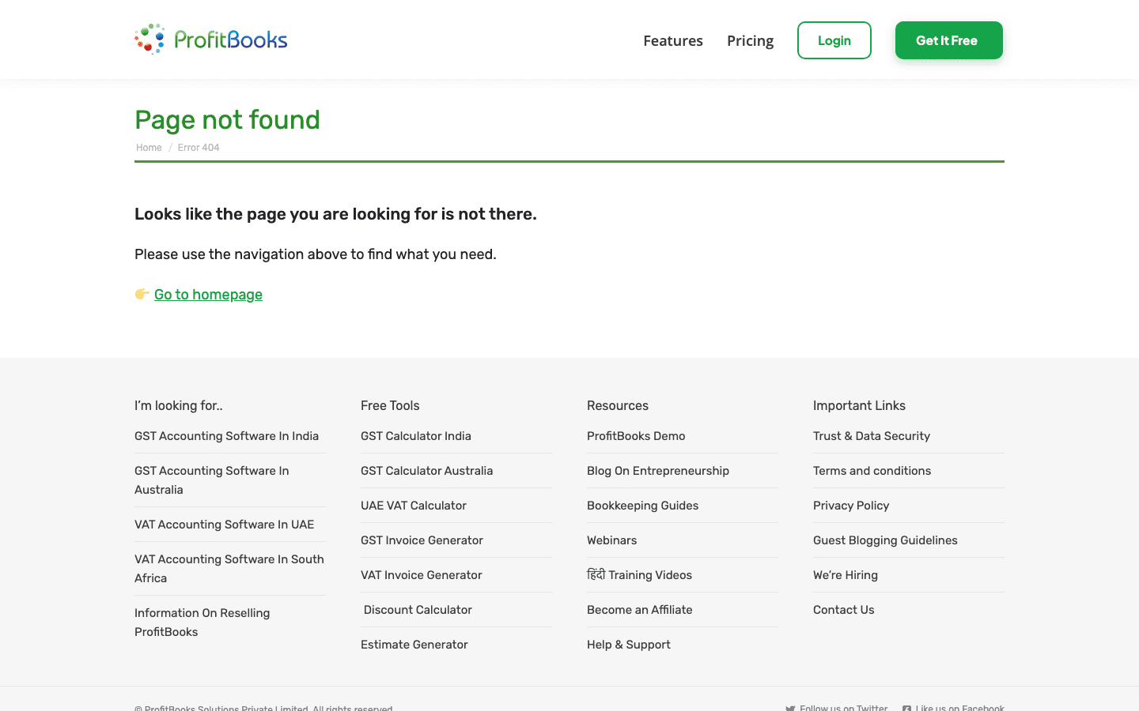Click the Facebook icon in footer
This screenshot has width=1139, height=711.
(906, 708)
